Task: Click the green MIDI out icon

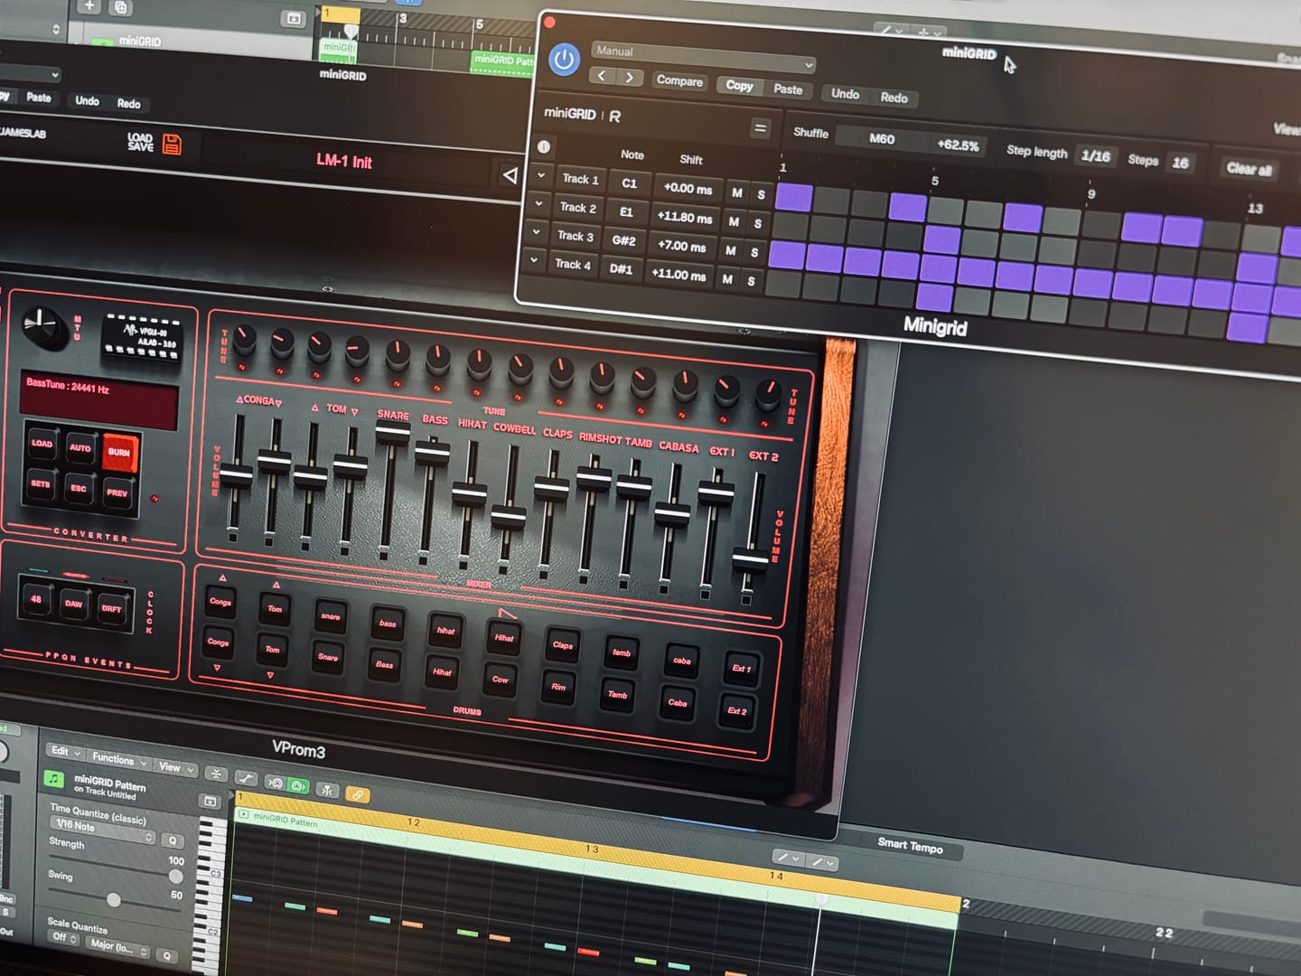Action: click(x=299, y=786)
